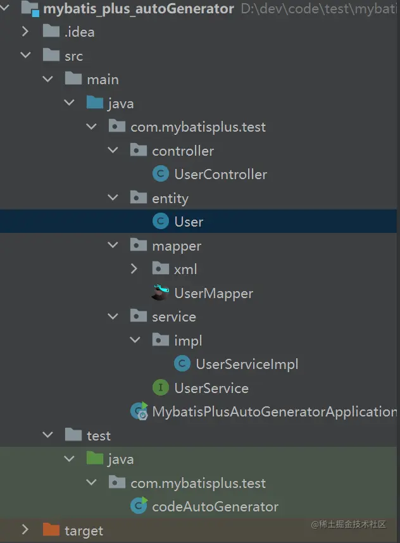The width and height of the screenshot is (400, 543).
Task: Click the .idea folder icon
Action: 51,32
